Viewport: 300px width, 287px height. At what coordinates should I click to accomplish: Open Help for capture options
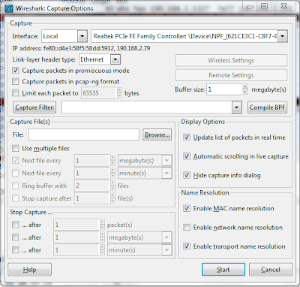tap(30, 270)
